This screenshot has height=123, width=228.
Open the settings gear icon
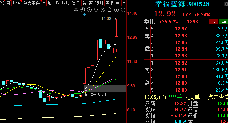(x=226, y=4)
